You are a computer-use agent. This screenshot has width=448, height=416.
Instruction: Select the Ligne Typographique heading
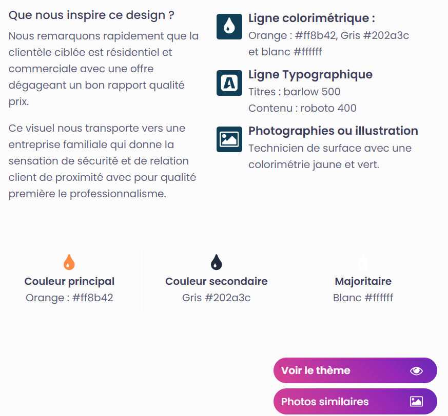pos(310,74)
